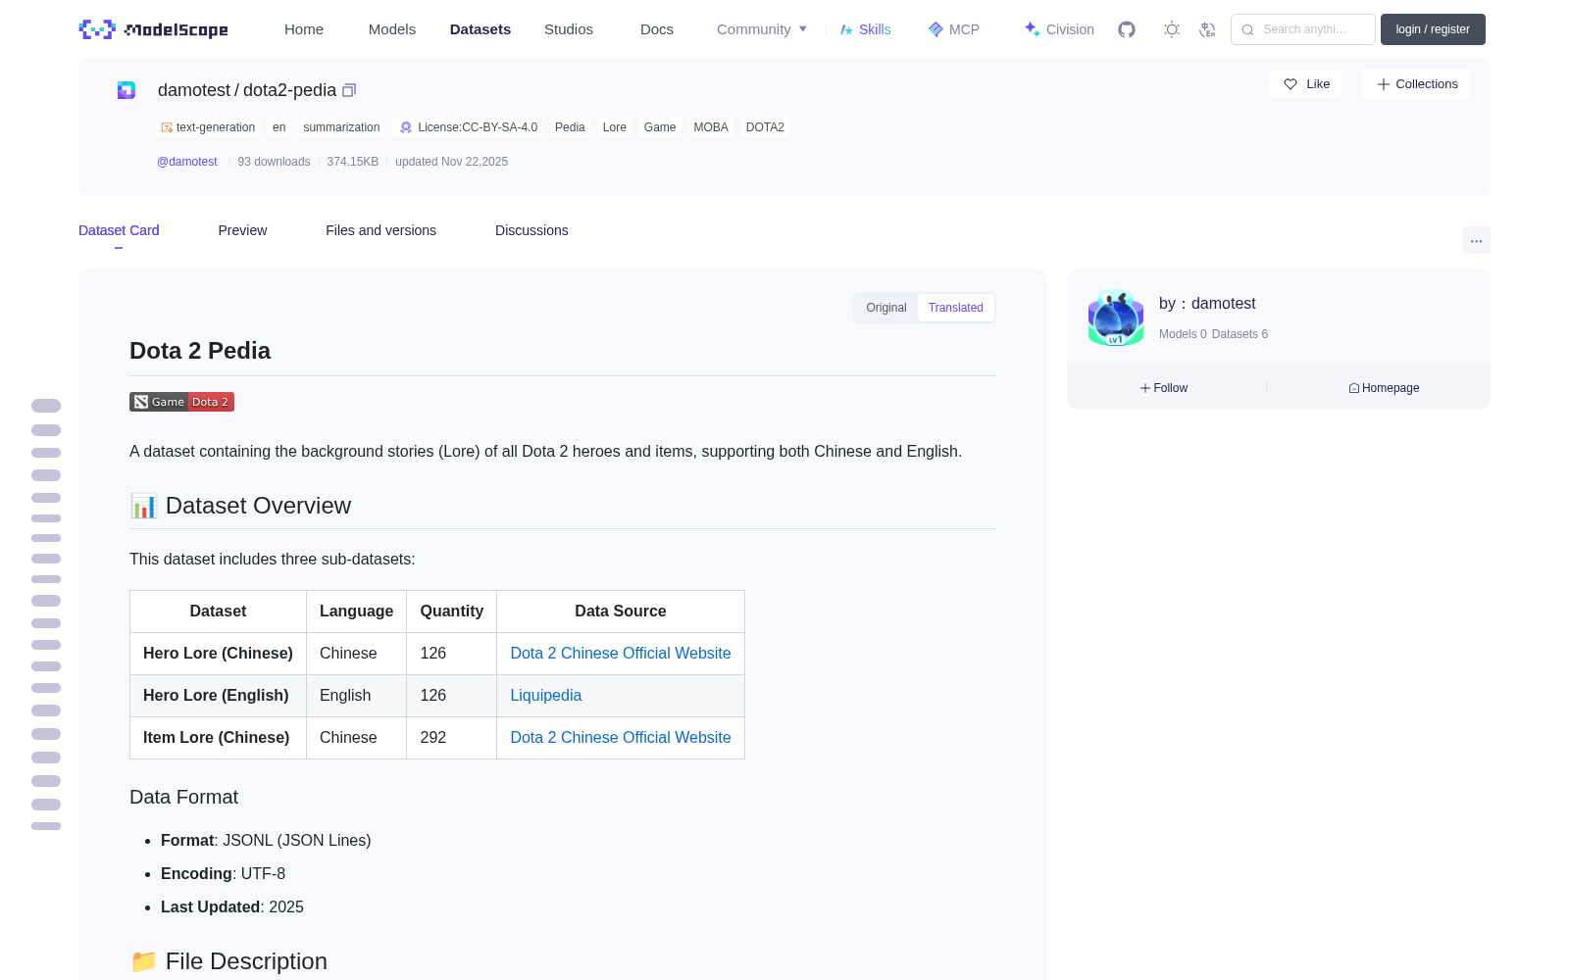Click the heart Like button
1569x980 pixels.
click(1305, 84)
